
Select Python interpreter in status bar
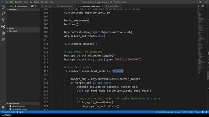[8, 112]
